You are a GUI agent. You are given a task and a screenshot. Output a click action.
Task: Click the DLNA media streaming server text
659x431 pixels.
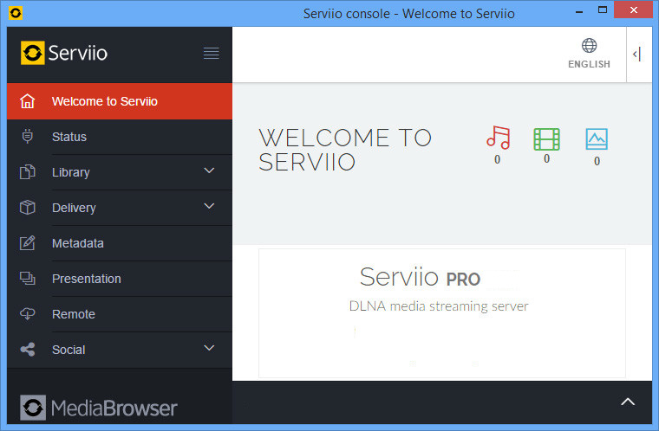pos(439,306)
